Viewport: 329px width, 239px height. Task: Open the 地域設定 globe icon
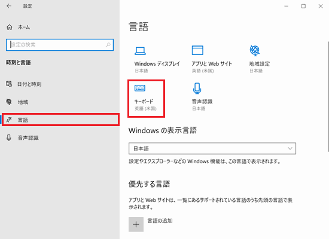pyautogui.click(x=255, y=51)
